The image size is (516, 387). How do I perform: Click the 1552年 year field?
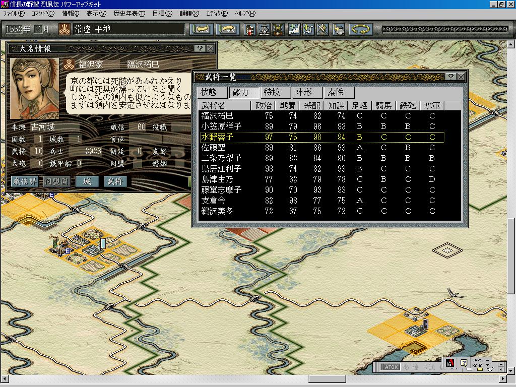[x=18, y=29]
